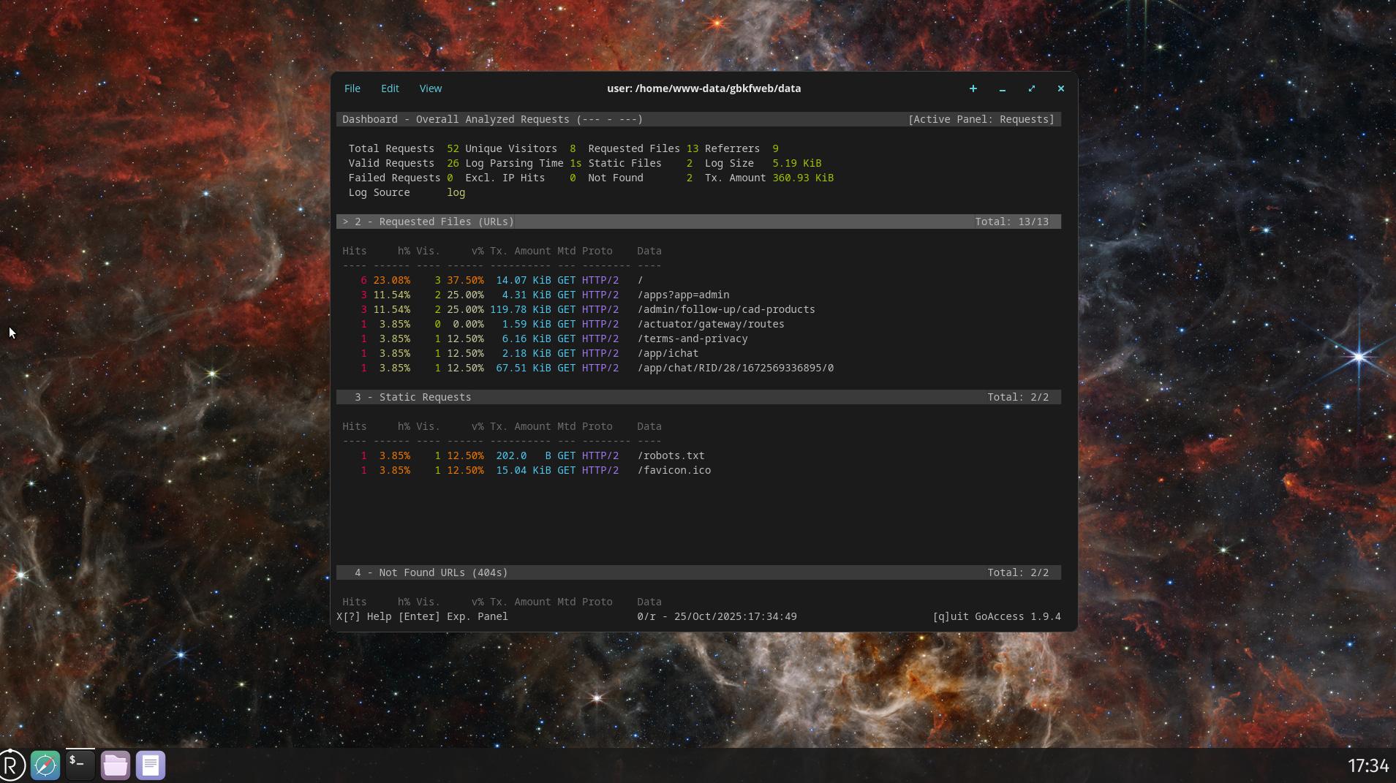Open the web browser from the taskbar
Viewport: 1396px width, 783px height.
pos(45,765)
